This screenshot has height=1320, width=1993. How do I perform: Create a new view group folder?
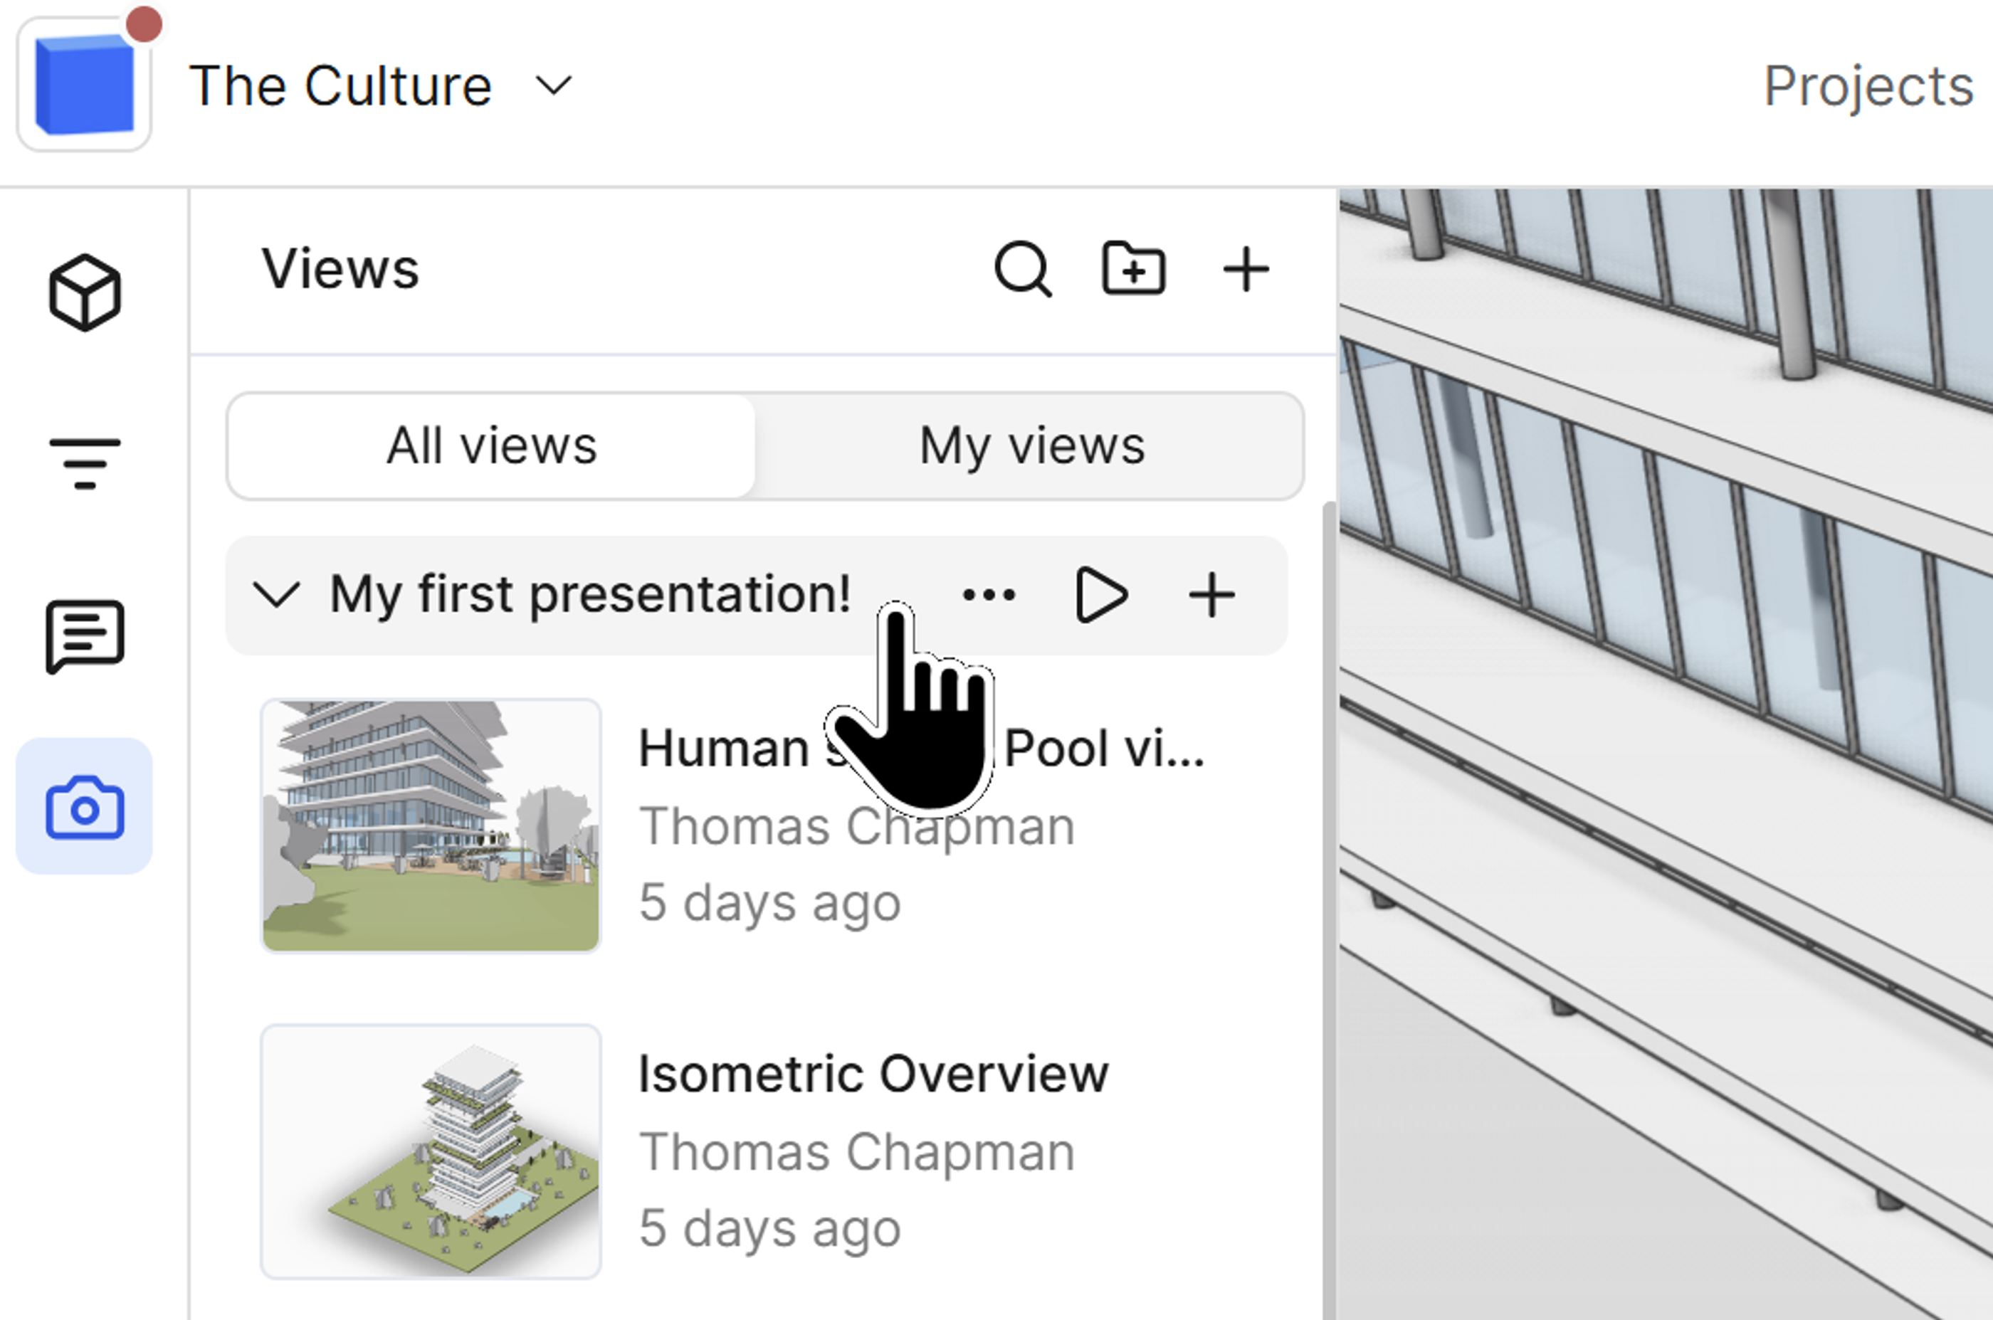pos(1133,268)
